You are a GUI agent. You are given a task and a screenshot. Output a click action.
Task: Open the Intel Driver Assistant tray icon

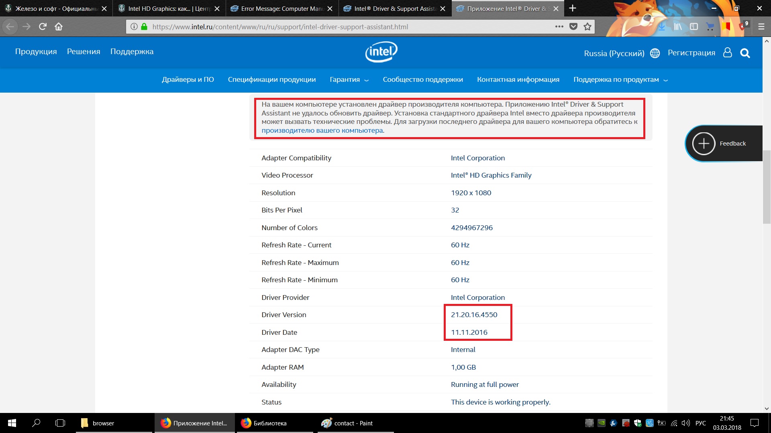[613, 423]
